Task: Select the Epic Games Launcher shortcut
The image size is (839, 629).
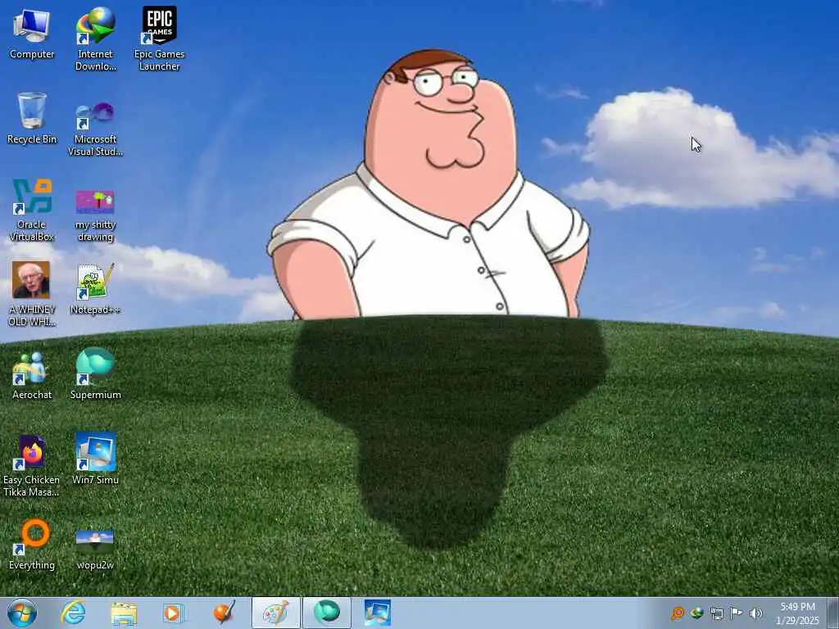Action: tap(159, 39)
